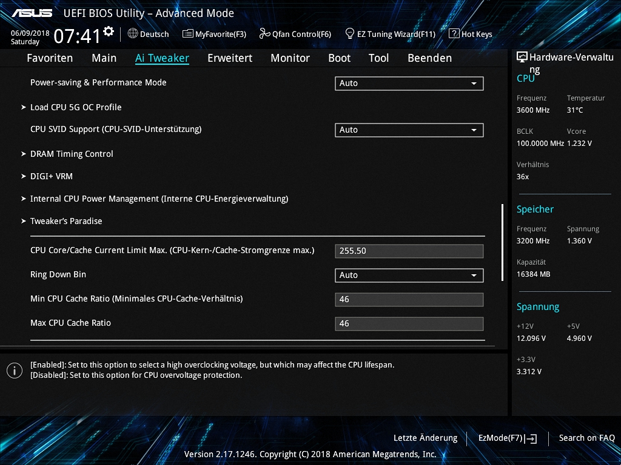621x465 pixels.
Task: Click Letzte Änderung at the bottom
Action: tap(425, 438)
